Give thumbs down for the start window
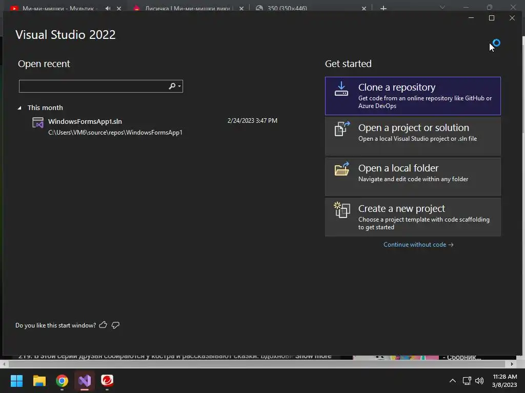Image resolution: width=525 pixels, height=393 pixels. [x=115, y=325]
